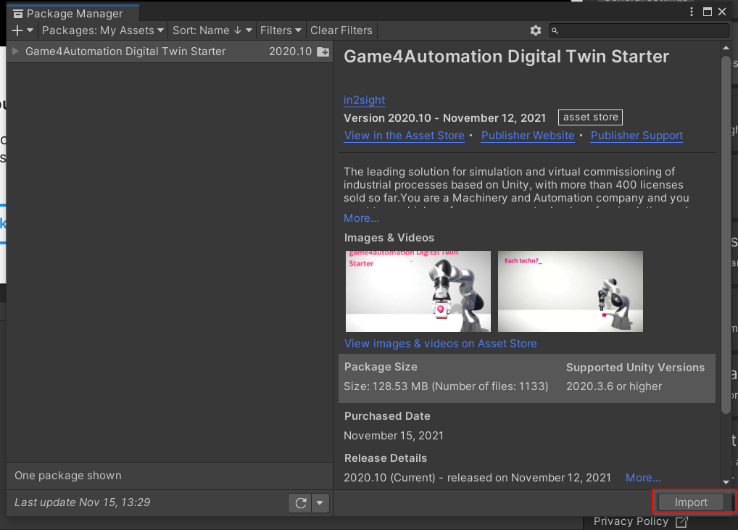Open the Publisher Website link

[x=528, y=136]
